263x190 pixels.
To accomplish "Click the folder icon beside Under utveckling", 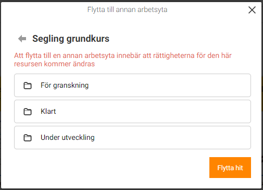I will 28,138.
